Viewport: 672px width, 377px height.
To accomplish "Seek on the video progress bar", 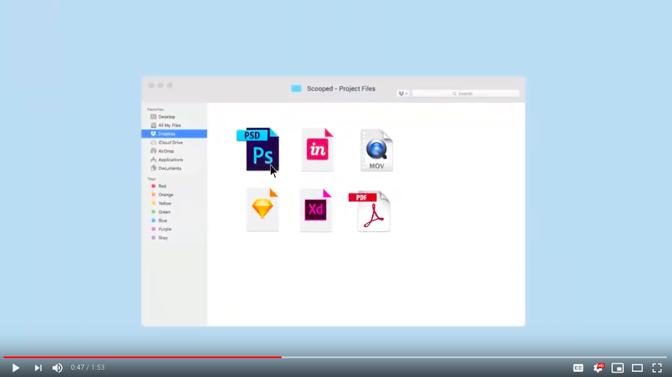I will pos(336,357).
